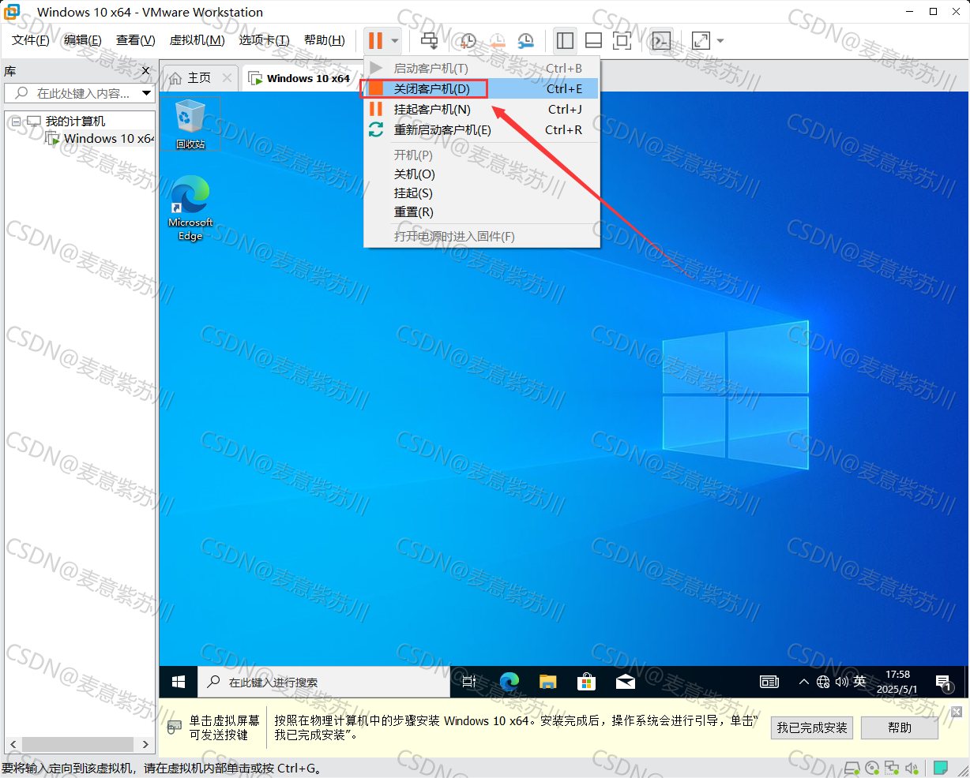Click the guest taskbar search box

tap(324, 682)
